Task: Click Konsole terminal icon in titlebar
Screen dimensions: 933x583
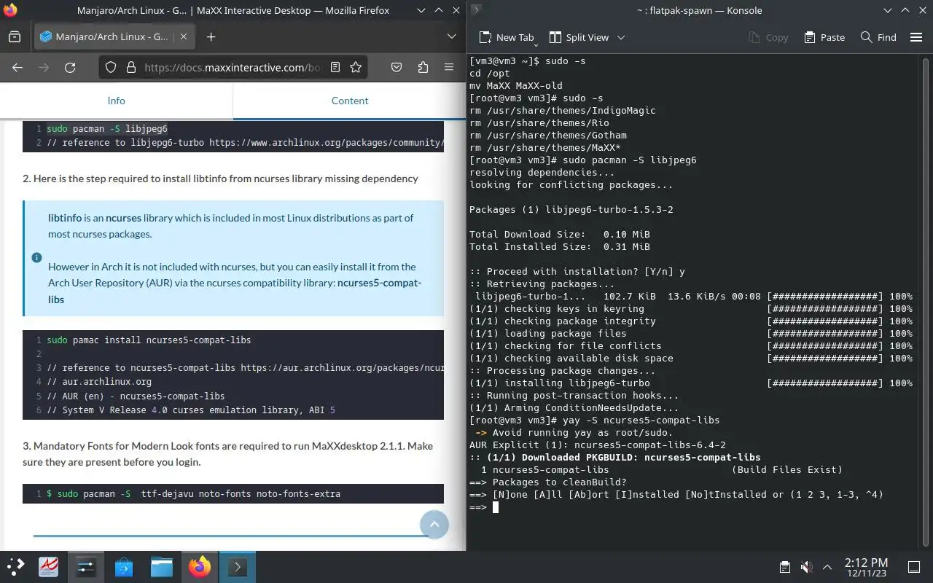Action: (476, 10)
